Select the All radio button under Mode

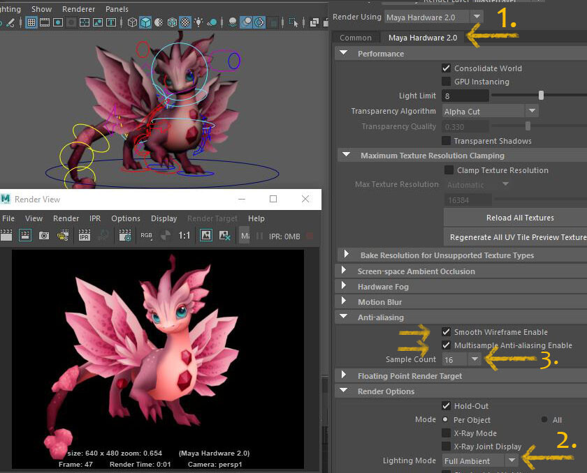pos(543,419)
